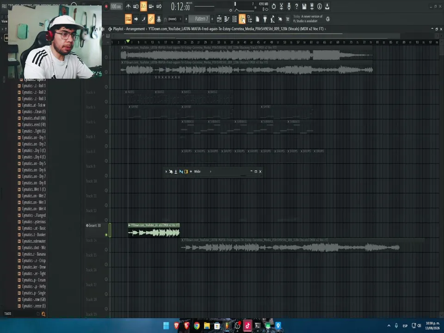This screenshot has width=444, height=333.
Task: Open the channel rack icon
Action: [x=234, y=19]
